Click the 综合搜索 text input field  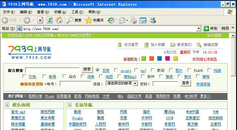(52, 70)
